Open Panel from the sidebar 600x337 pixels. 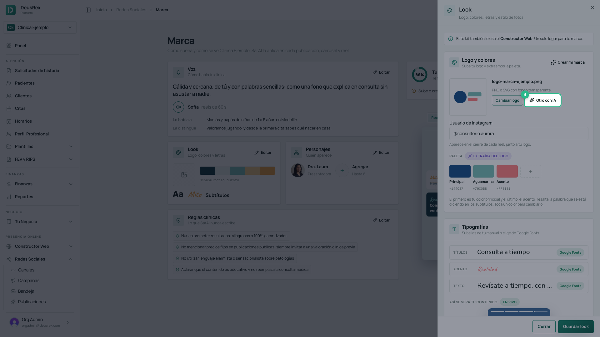(40, 46)
